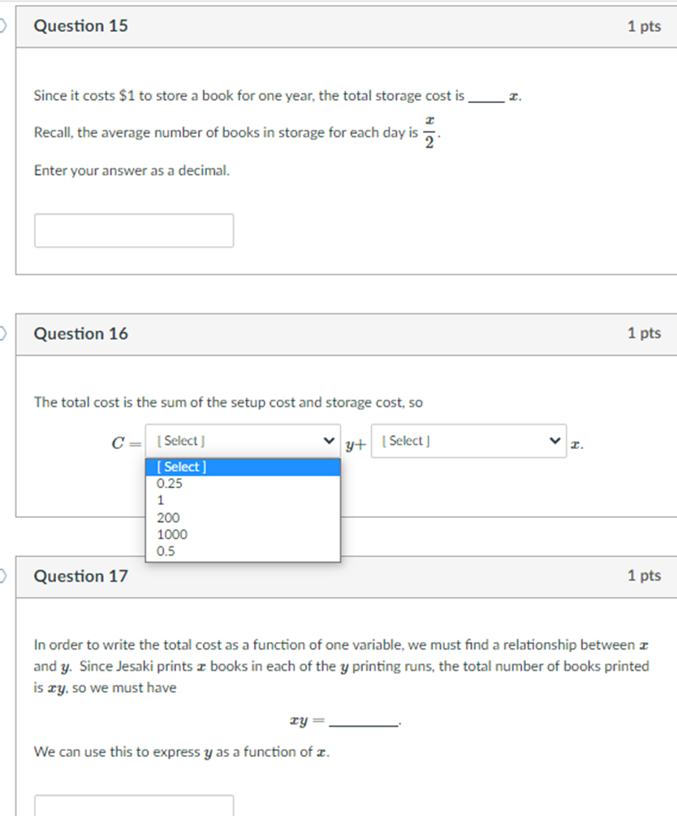Click the answer input field for Question 15
This screenshot has height=816, width=677.
133,230
